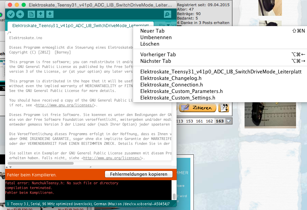Click the line starting 'Sie sollten ein Exemplar'

90,153
